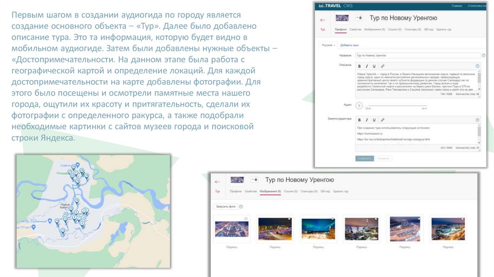Screen dimensions: 494x277
Task: Click the Сохранить button
Action: [365, 158]
